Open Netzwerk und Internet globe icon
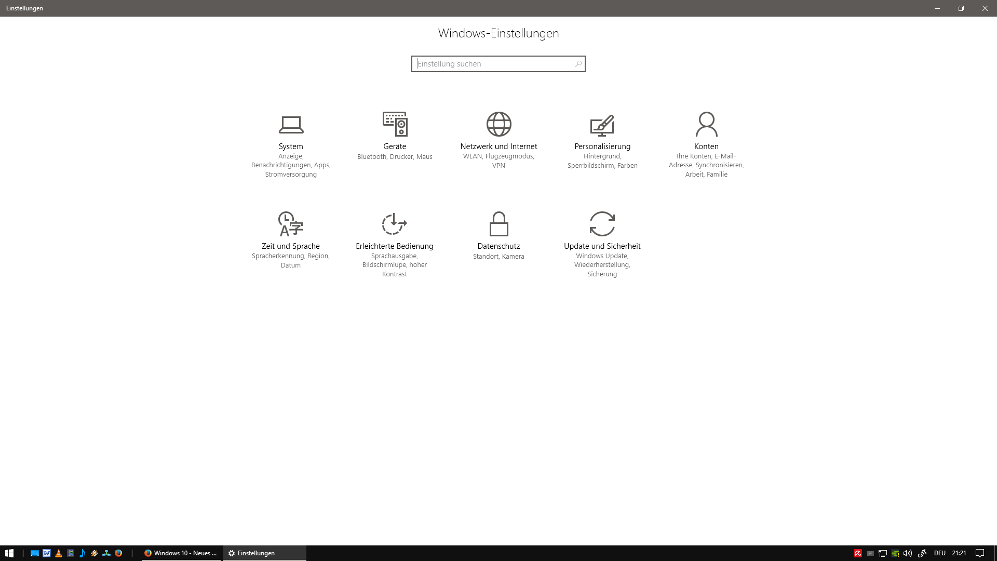 point(498,124)
